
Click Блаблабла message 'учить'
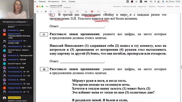coord(22,30)
